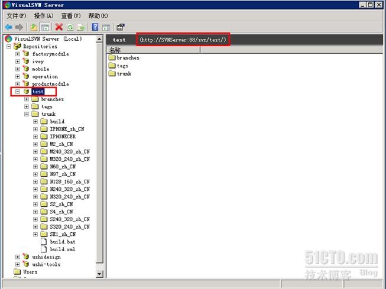Screen dimensions: 386x289
Task: Select the S2_zh_CN folder
Action: tap(61, 204)
